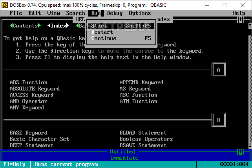Open ATN Function help topic

(139, 101)
